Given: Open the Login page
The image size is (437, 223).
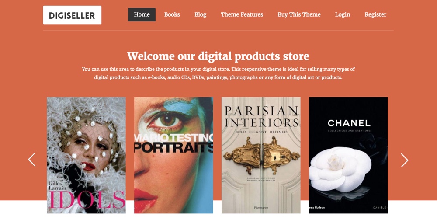Looking at the screenshot, I should pos(343,14).
